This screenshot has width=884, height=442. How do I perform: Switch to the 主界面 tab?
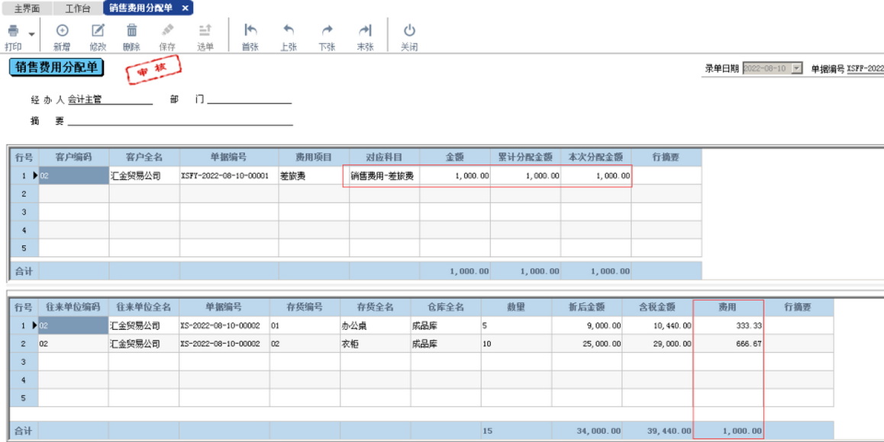click(x=27, y=8)
